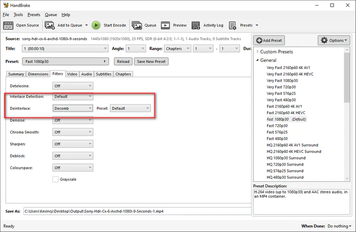Screen dimensions: 356x232
Task: Click the preset list vertical scrollbar
Action: coord(347,78)
